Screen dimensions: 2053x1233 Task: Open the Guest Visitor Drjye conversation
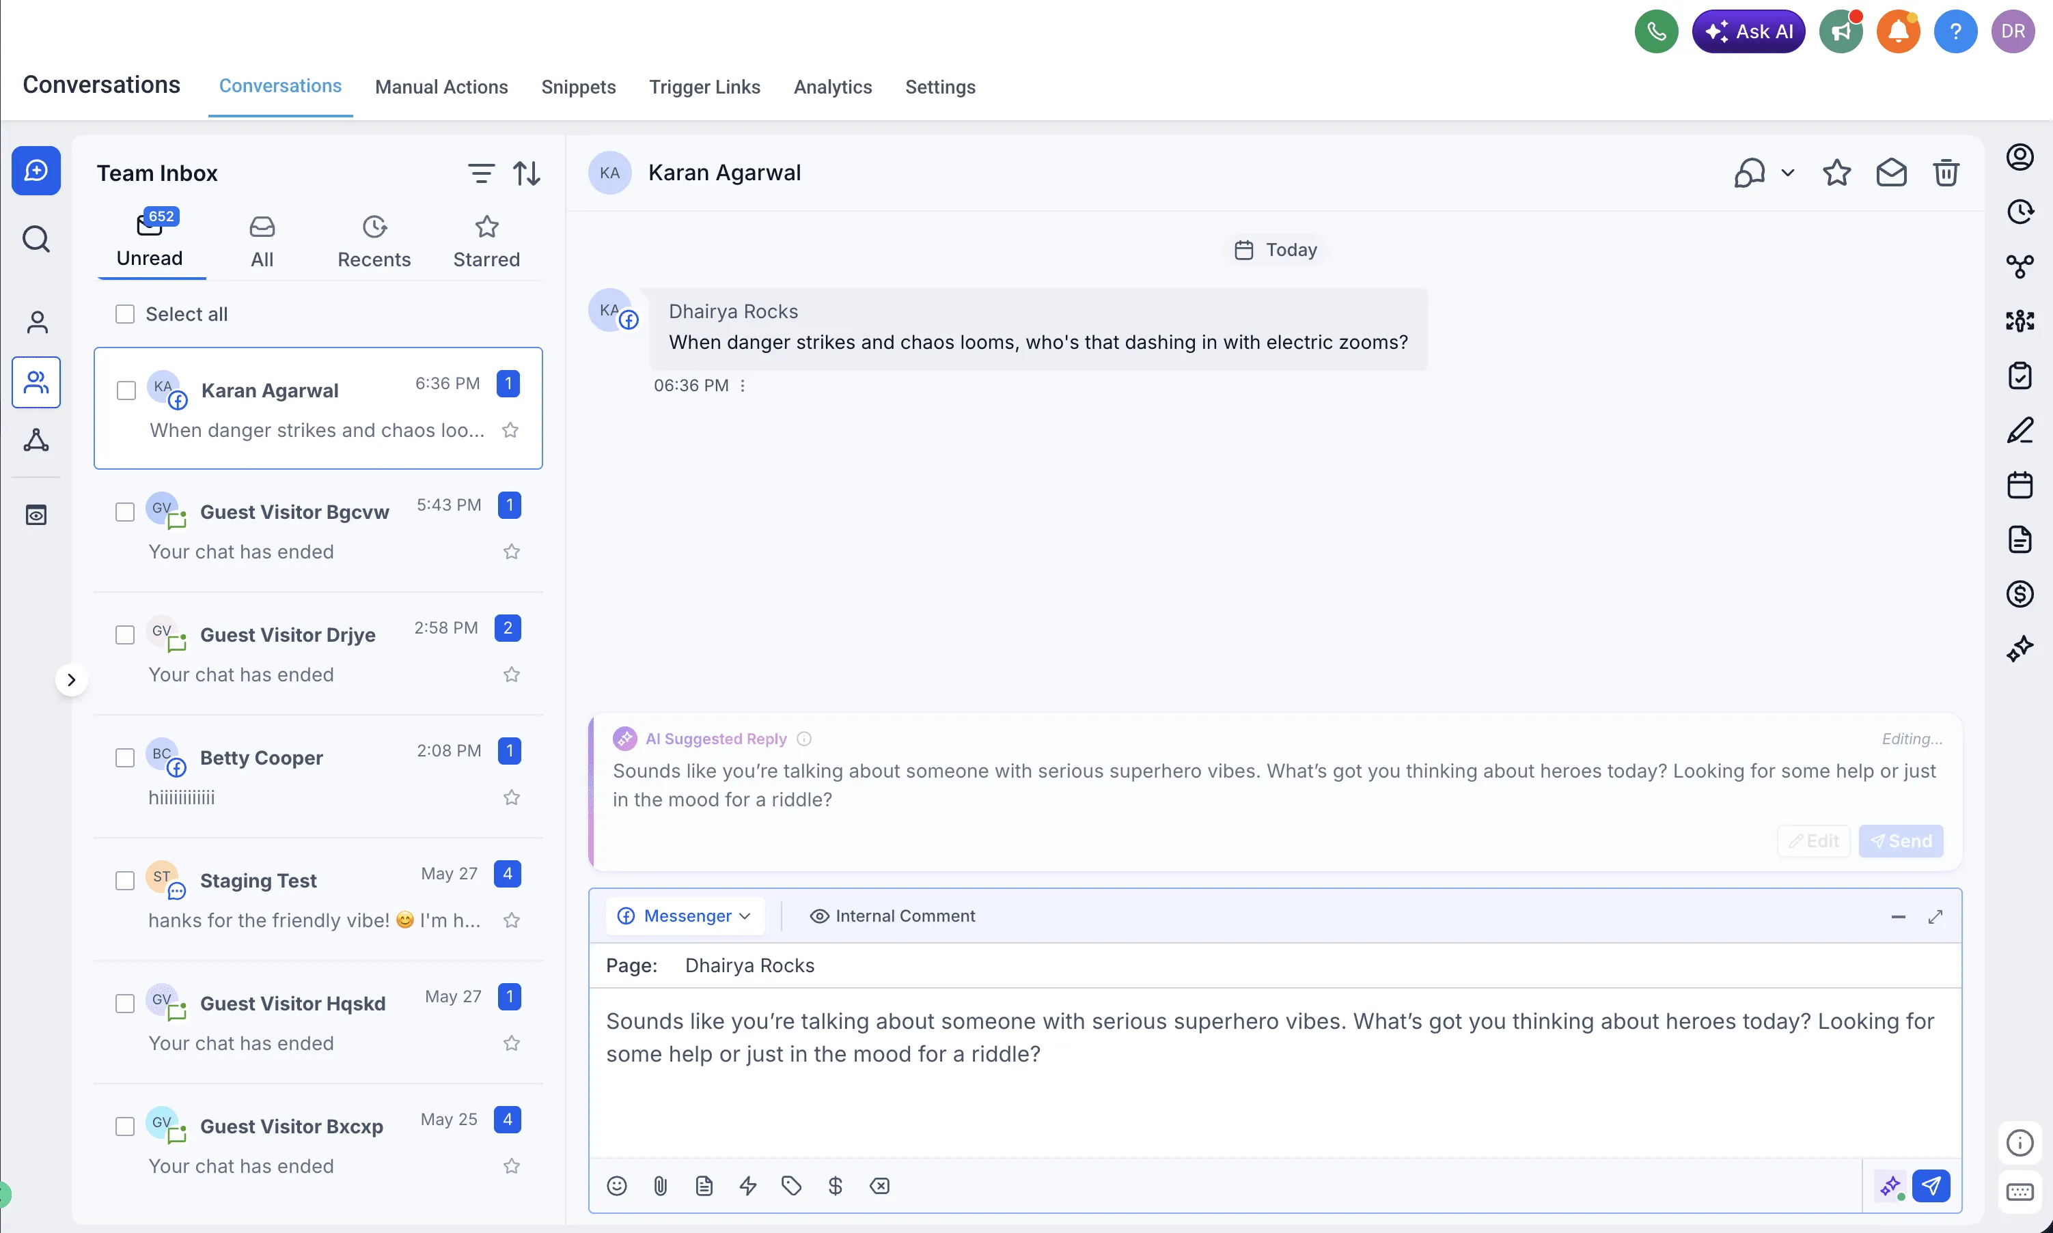point(318,653)
